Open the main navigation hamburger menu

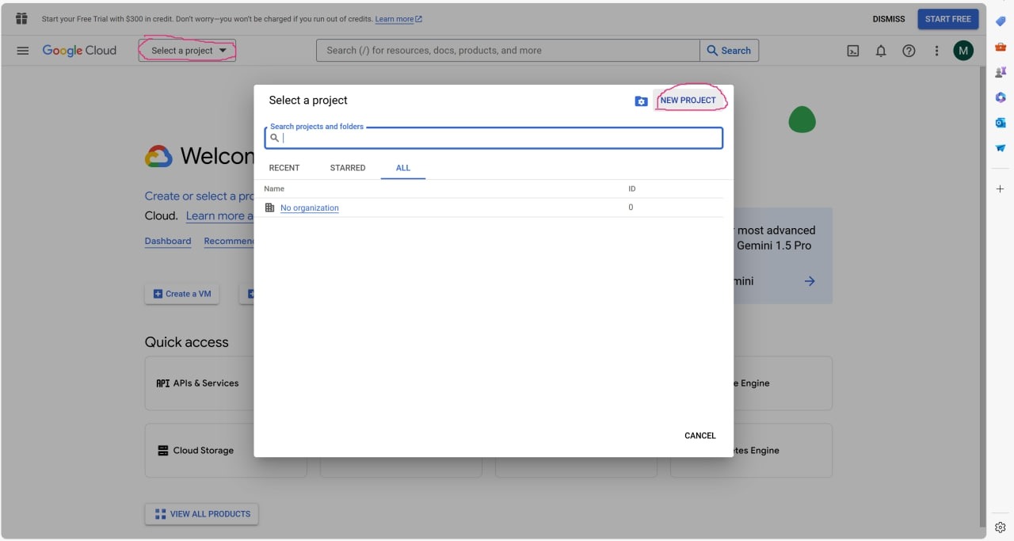23,51
